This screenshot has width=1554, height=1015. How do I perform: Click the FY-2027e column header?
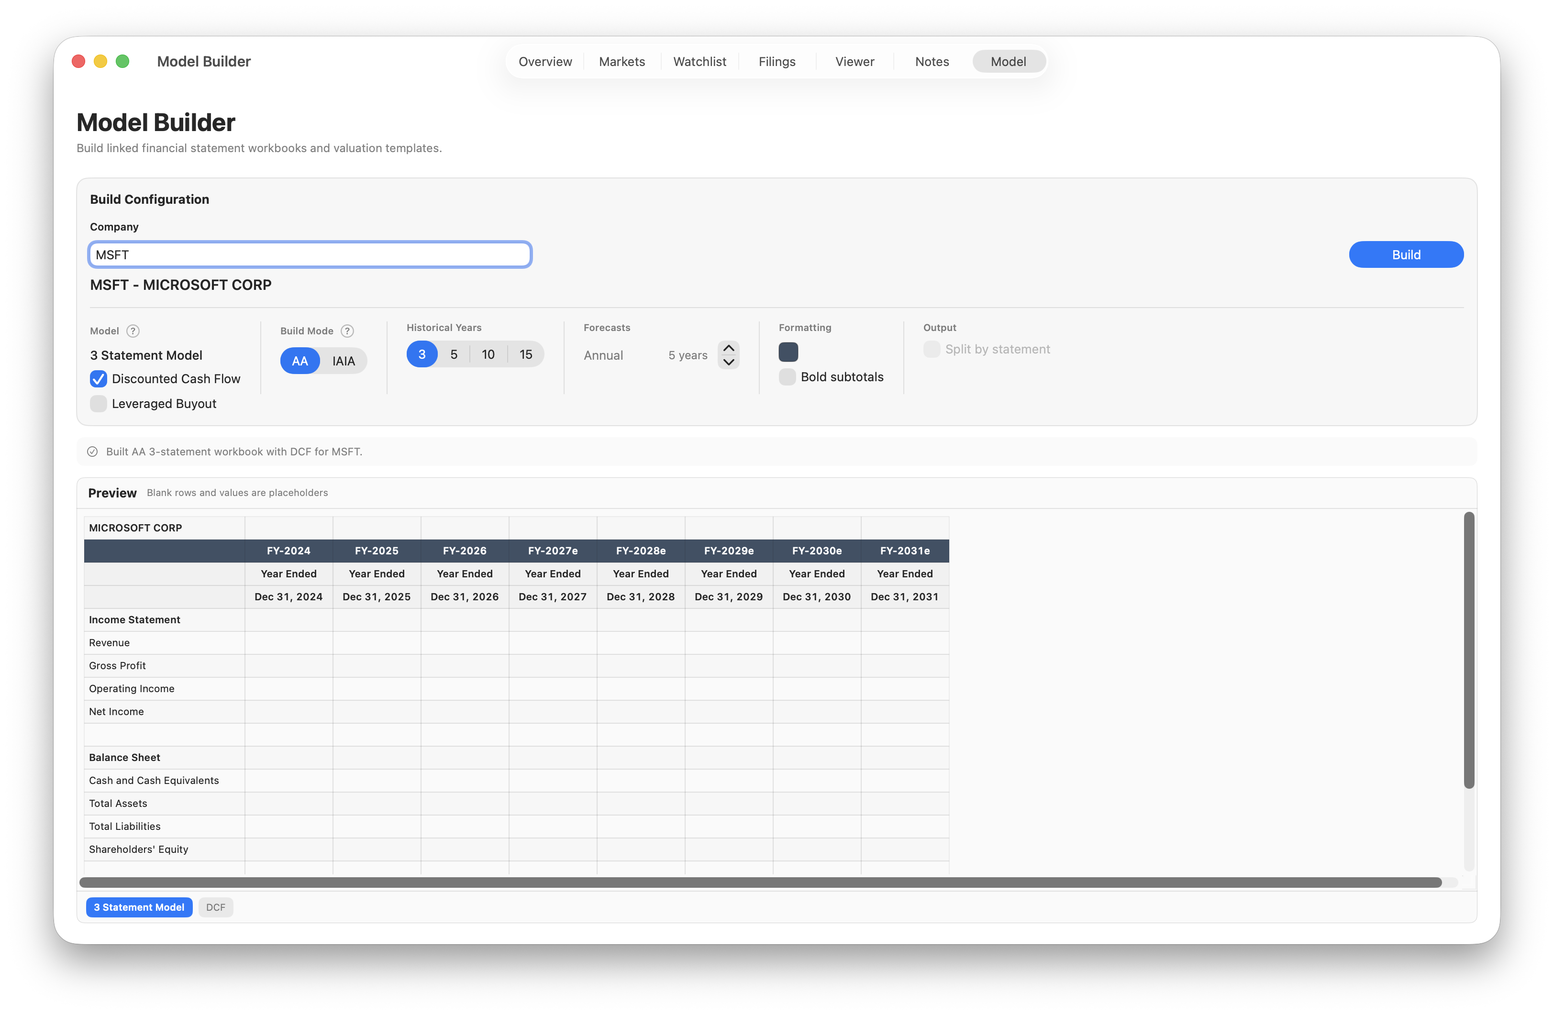click(553, 550)
